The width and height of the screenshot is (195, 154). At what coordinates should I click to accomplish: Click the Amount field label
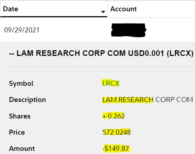pos(22,148)
